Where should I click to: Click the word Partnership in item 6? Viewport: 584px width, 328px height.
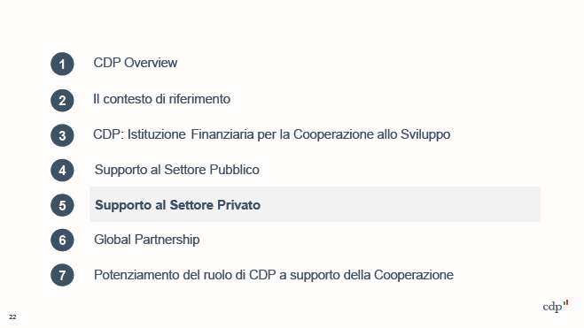pyautogui.click(x=167, y=240)
